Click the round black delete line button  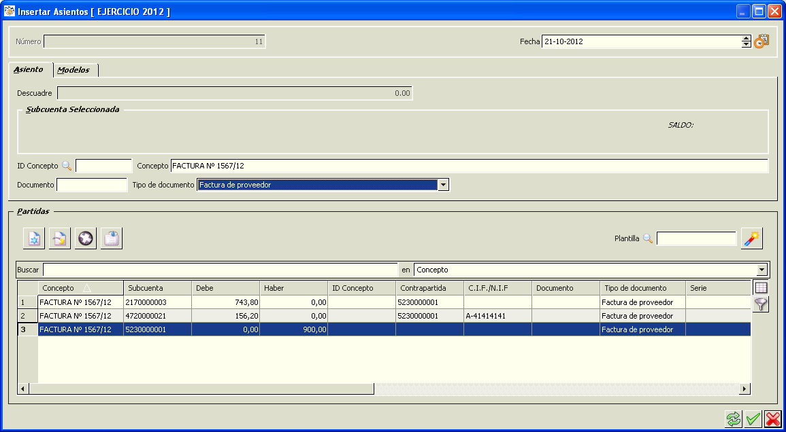point(85,239)
